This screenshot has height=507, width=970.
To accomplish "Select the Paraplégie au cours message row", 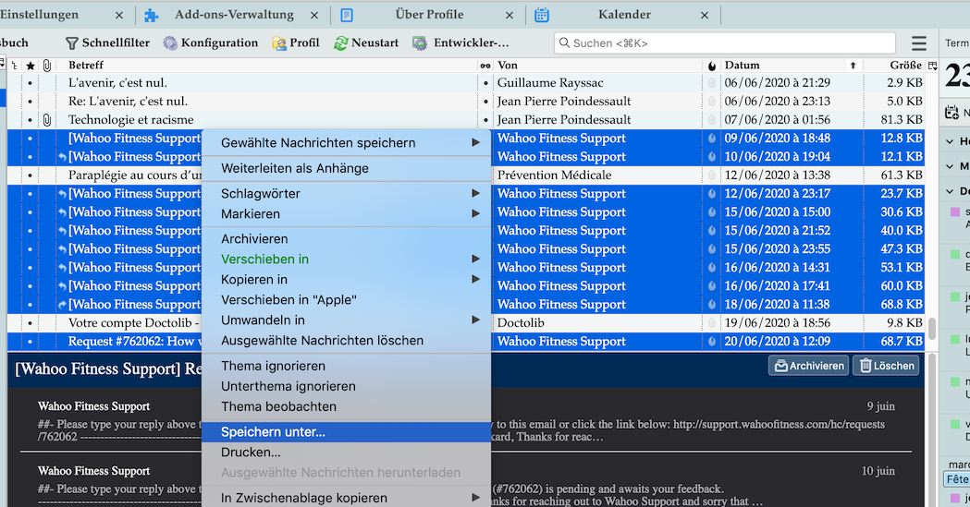I will [465, 175].
